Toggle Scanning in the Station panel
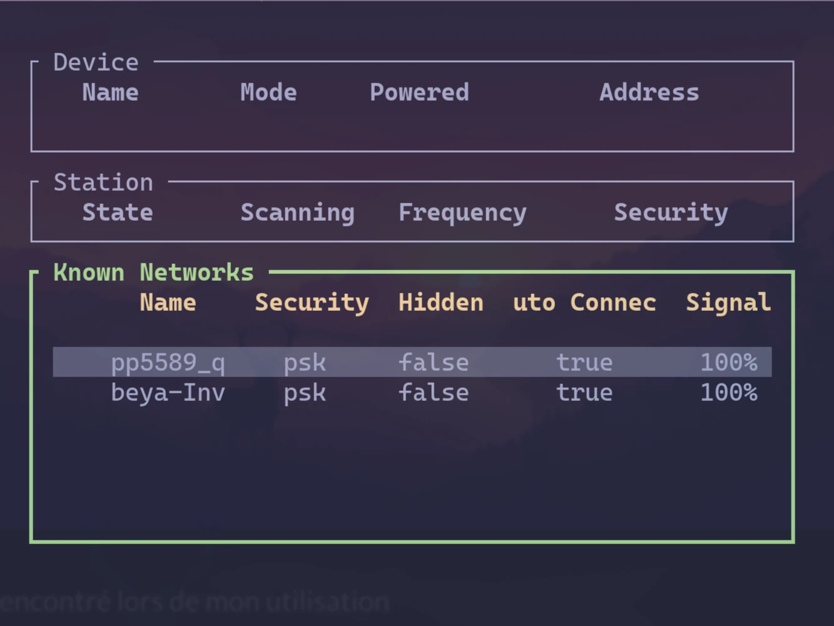 (x=297, y=212)
